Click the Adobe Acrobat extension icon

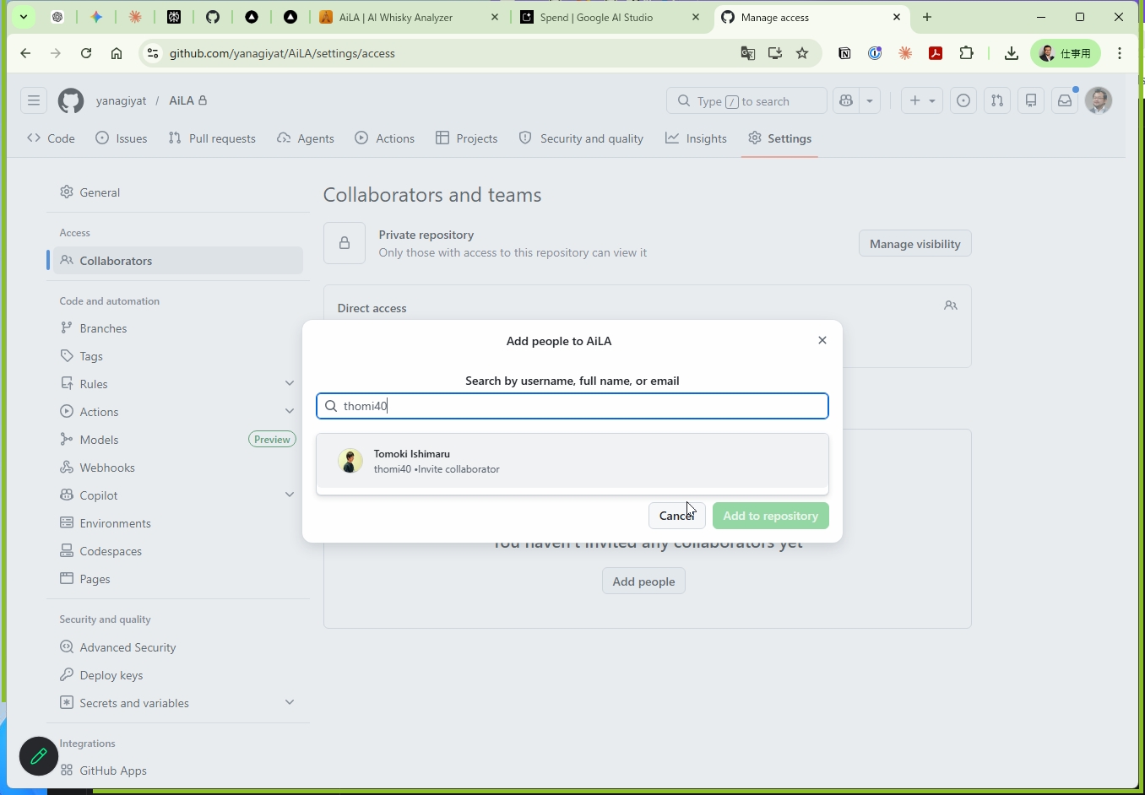click(936, 53)
